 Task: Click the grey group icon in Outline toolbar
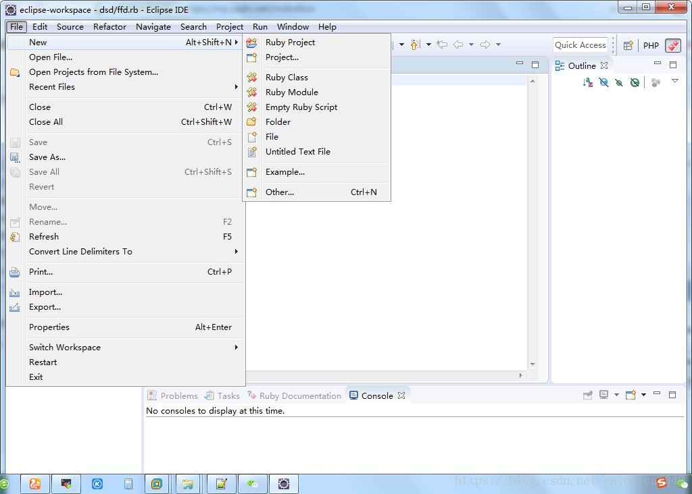tap(656, 82)
